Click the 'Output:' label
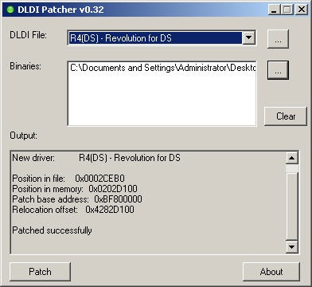Screen dimensions: 312x287 point(24,136)
